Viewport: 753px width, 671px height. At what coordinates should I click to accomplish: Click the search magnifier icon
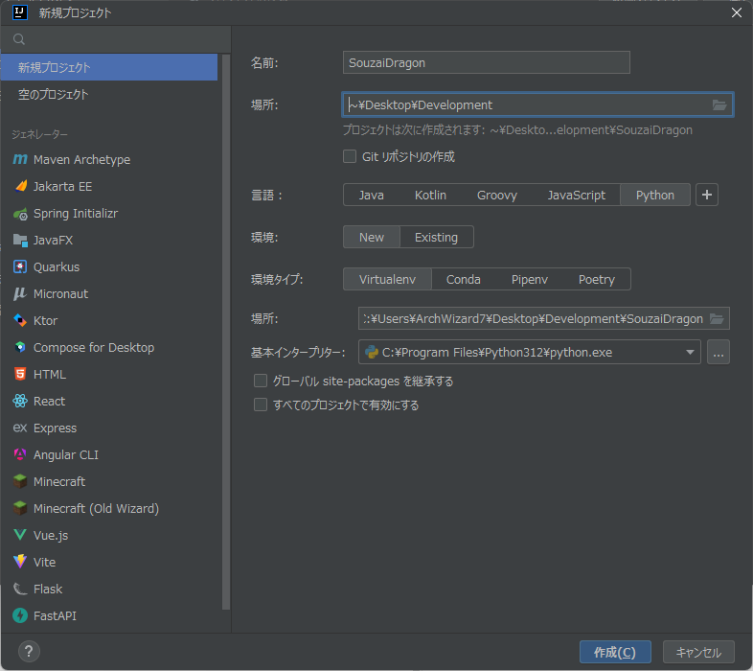click(x=19, y=39)
